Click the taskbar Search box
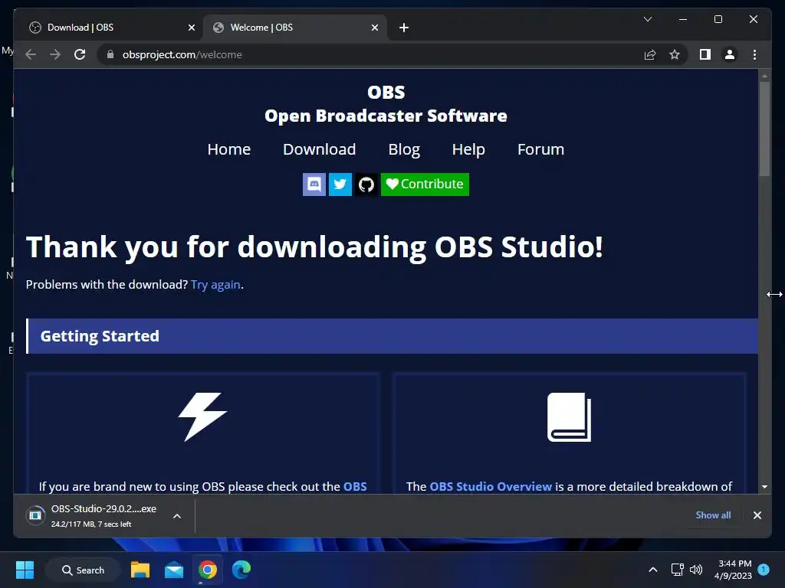The image size is (785, 588). (83, 570)
